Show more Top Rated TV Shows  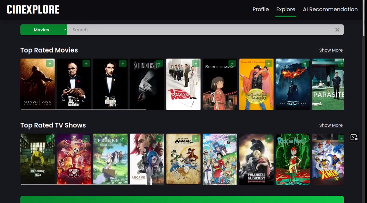click(x=331, y=125)
